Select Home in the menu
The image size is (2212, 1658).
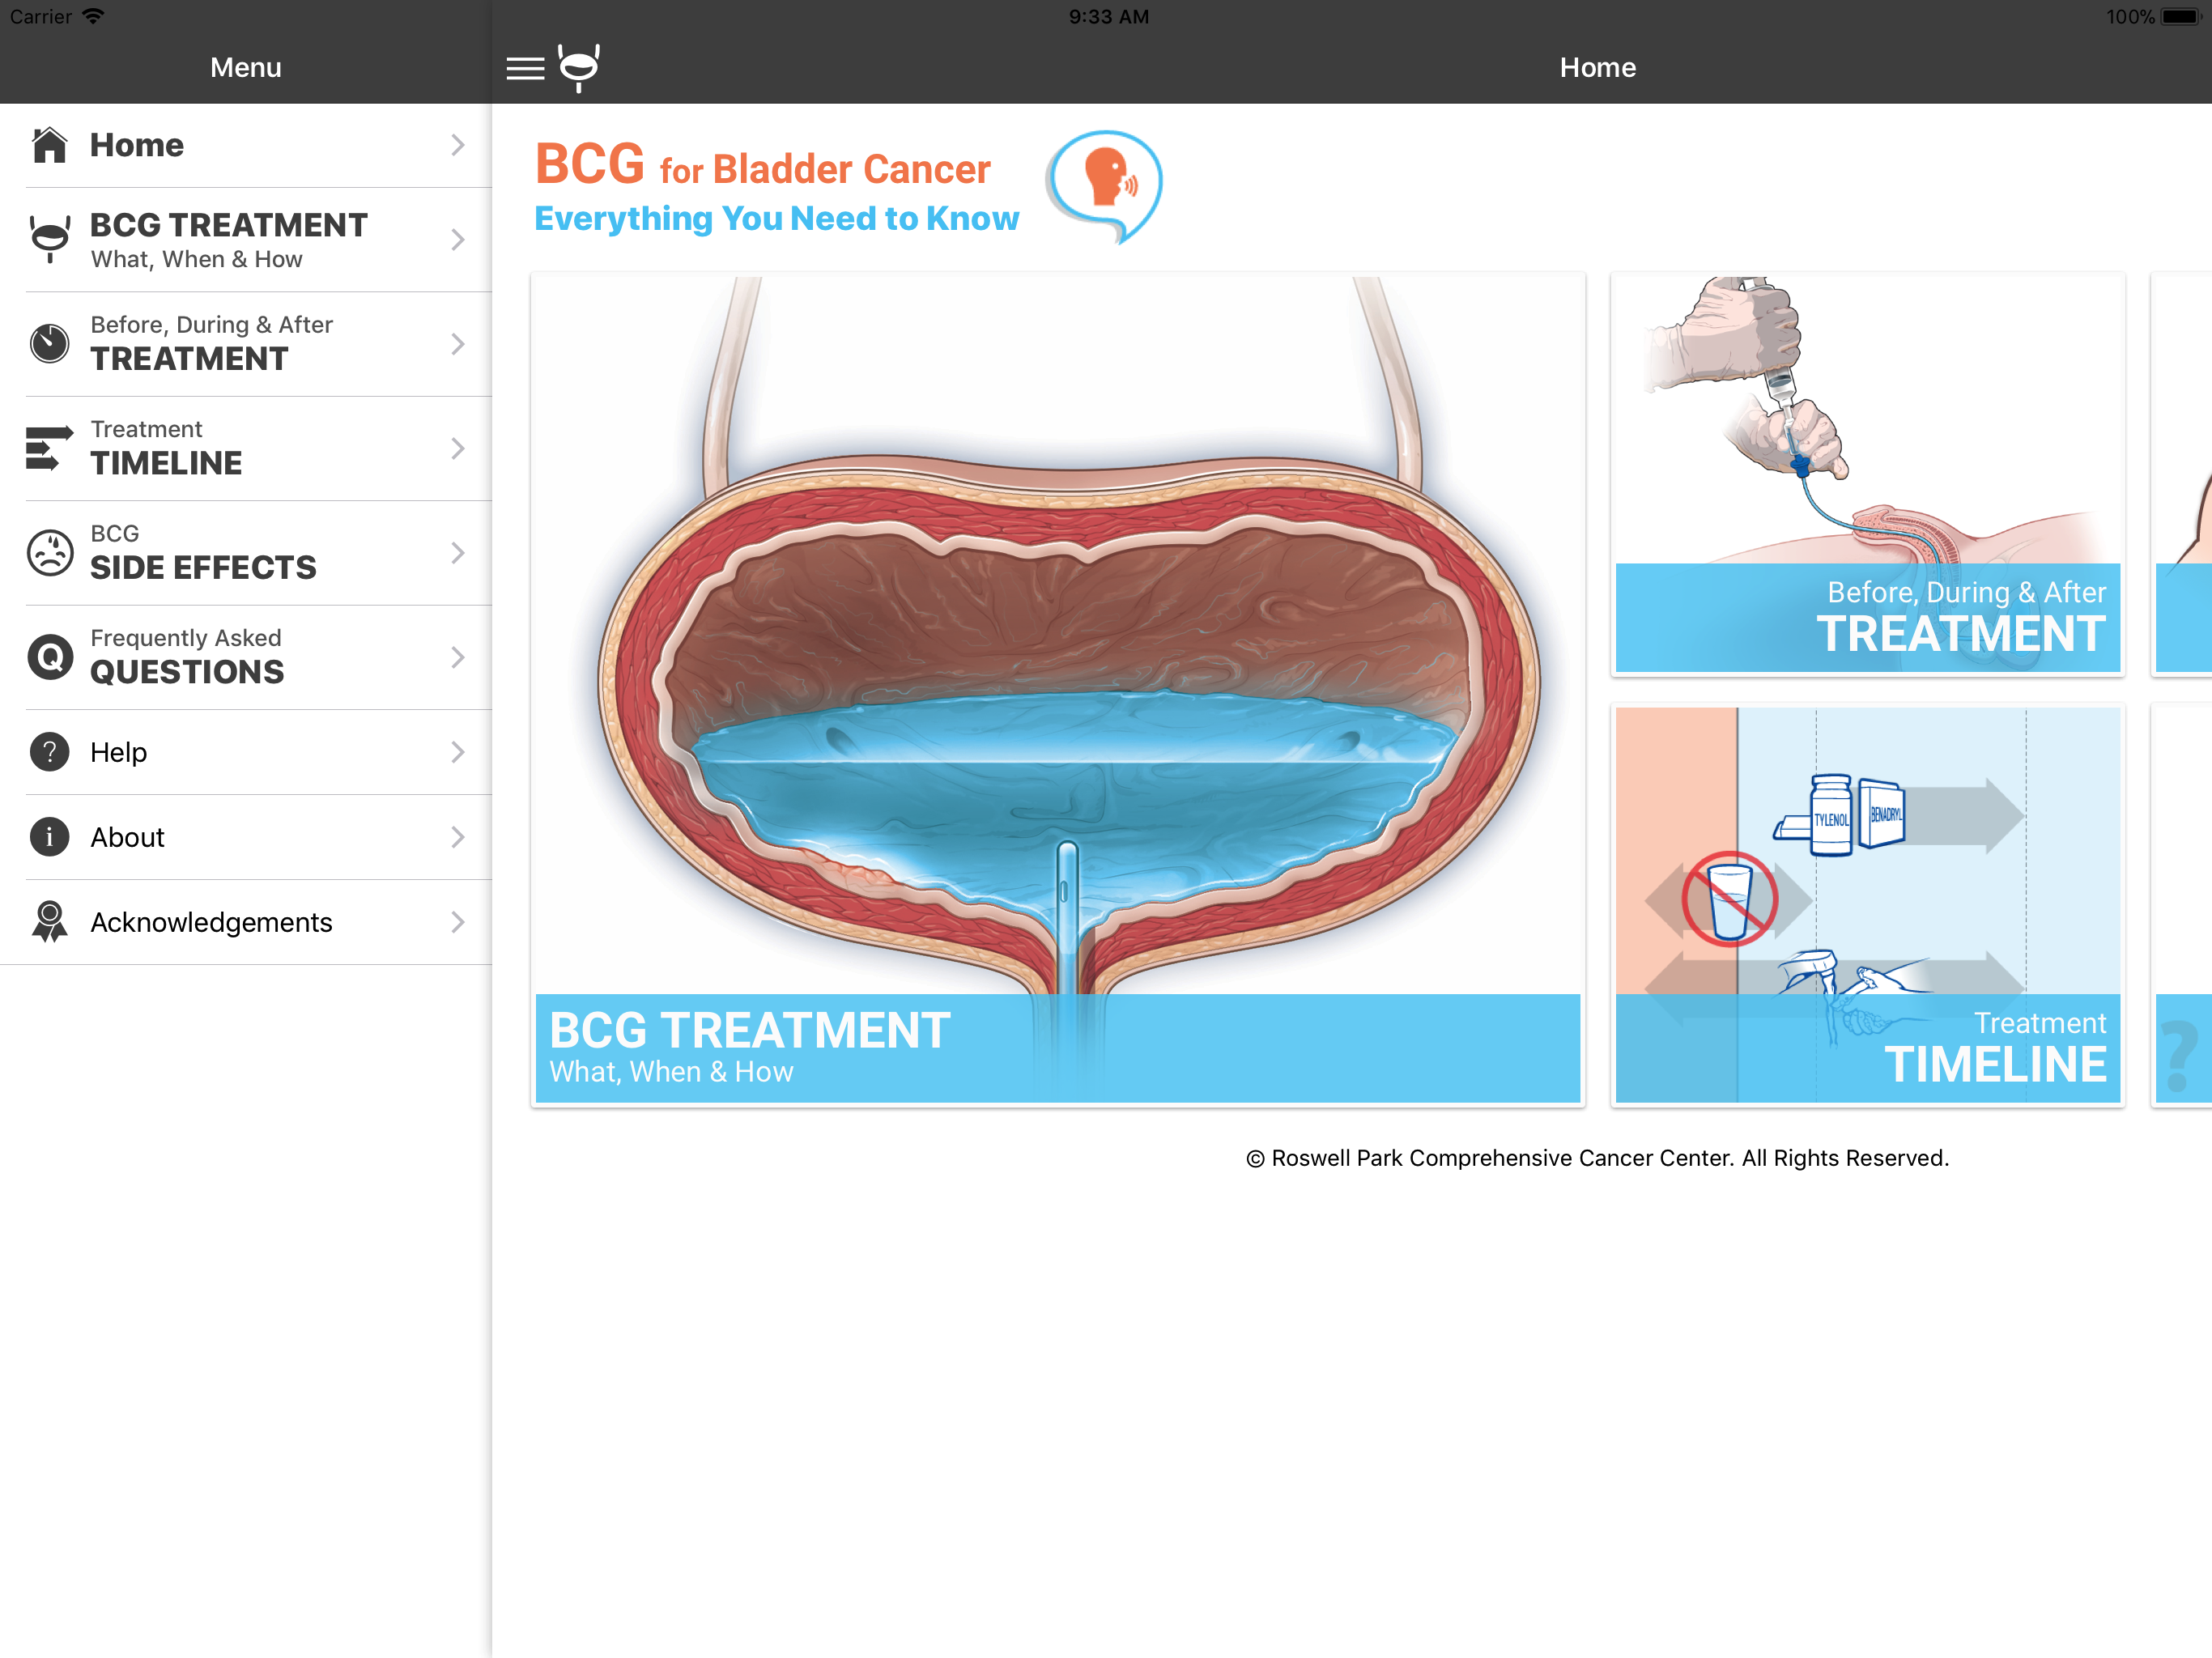246,145
